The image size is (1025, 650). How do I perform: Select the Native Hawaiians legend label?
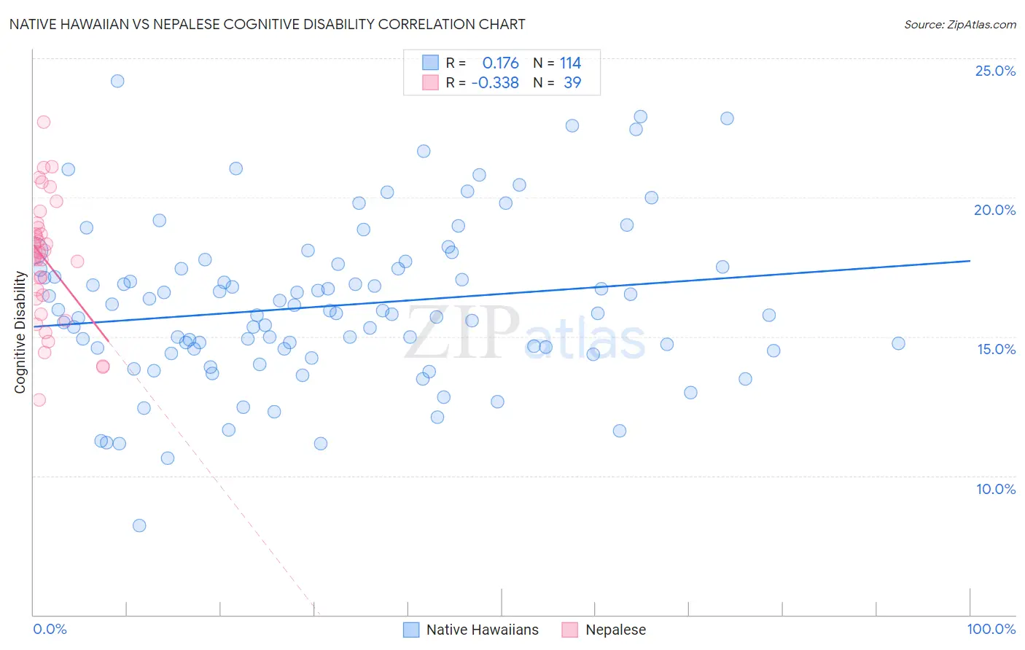point(482,630)
